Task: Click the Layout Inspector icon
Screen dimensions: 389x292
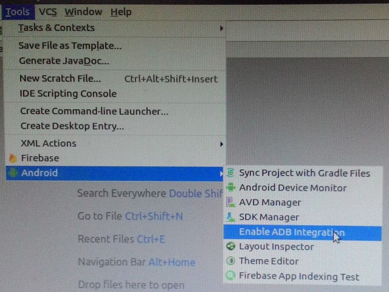Action: pyautogui.click(x=231, y=246)
